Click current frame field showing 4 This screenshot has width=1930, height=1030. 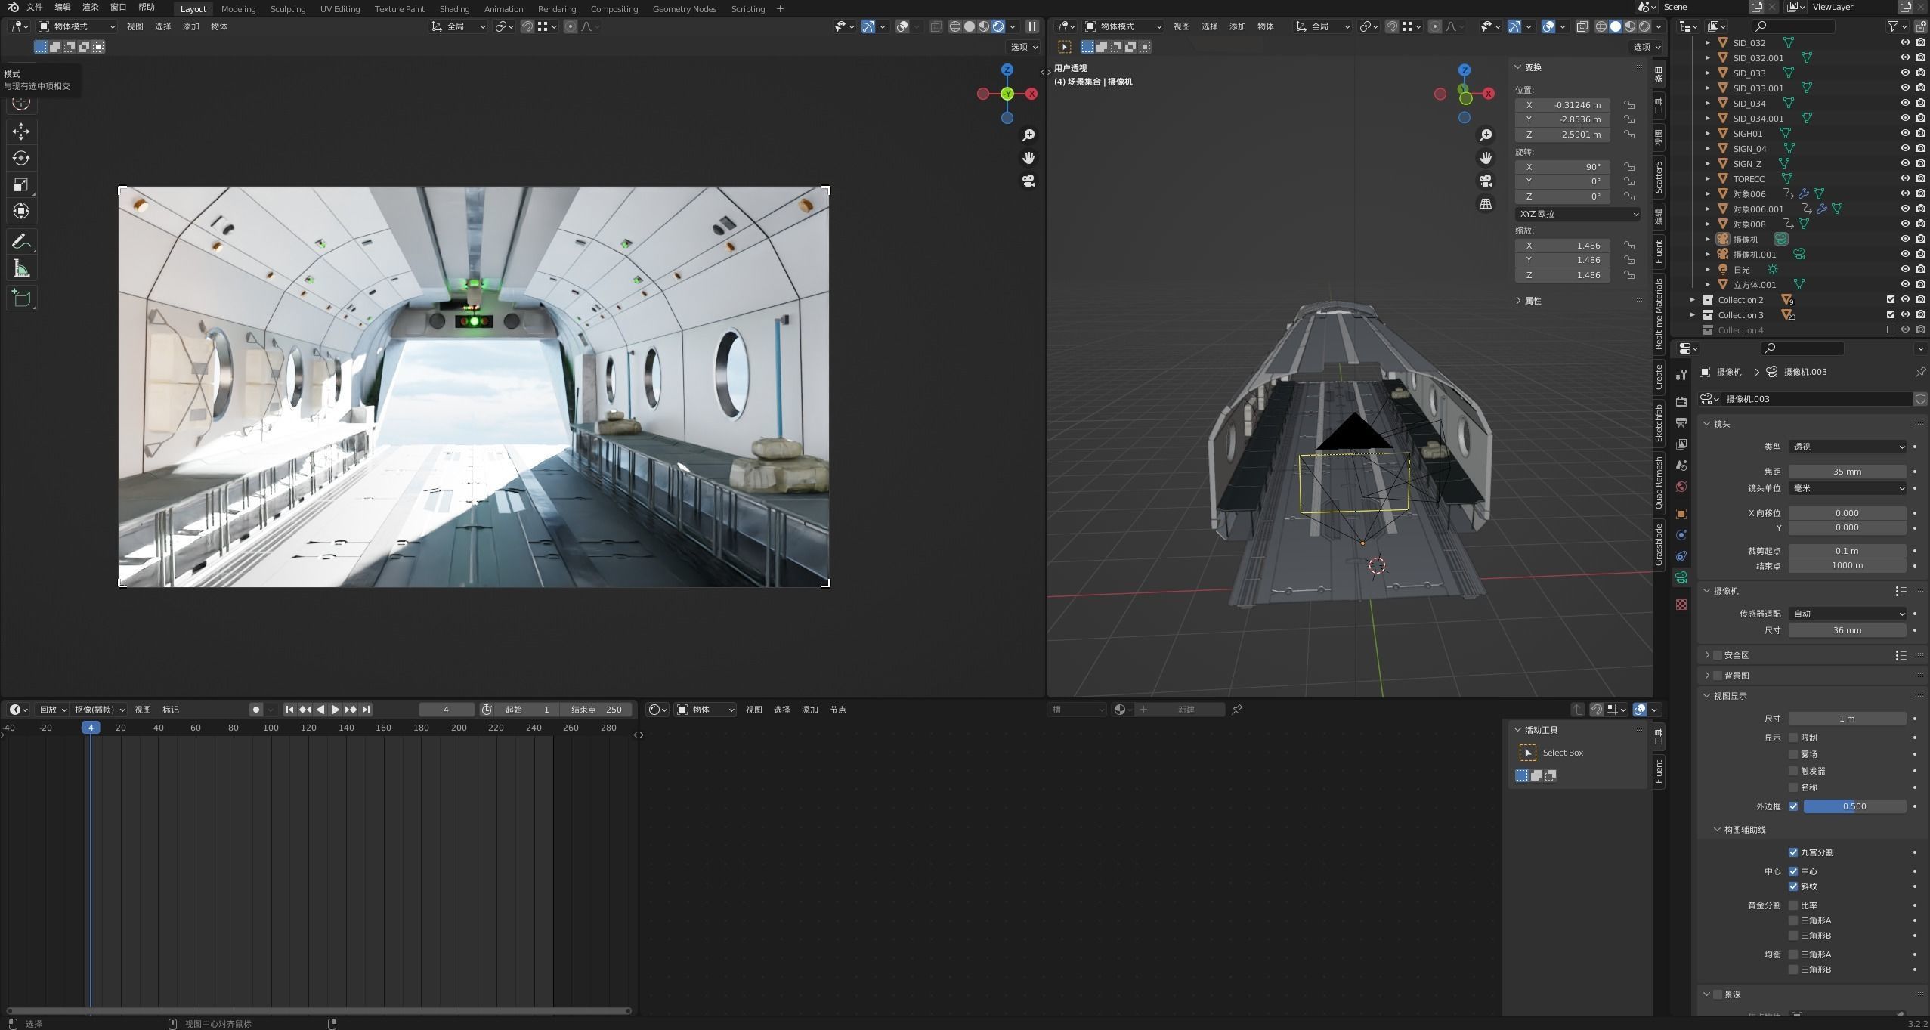pos(447,710)
